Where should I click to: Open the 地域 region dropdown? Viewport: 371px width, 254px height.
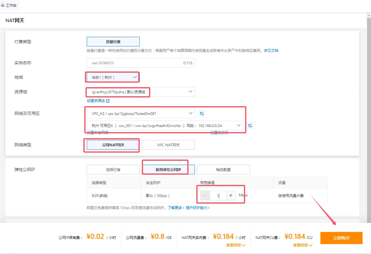click(x=112, y=77)
